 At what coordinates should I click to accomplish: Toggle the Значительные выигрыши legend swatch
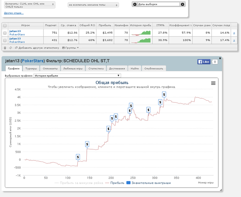click(128, 183)
